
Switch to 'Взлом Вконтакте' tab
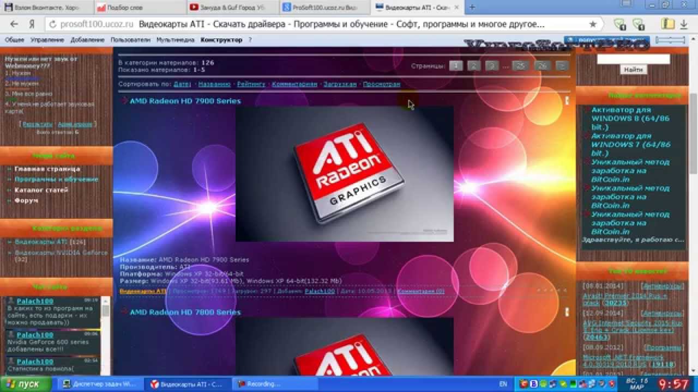46,8
